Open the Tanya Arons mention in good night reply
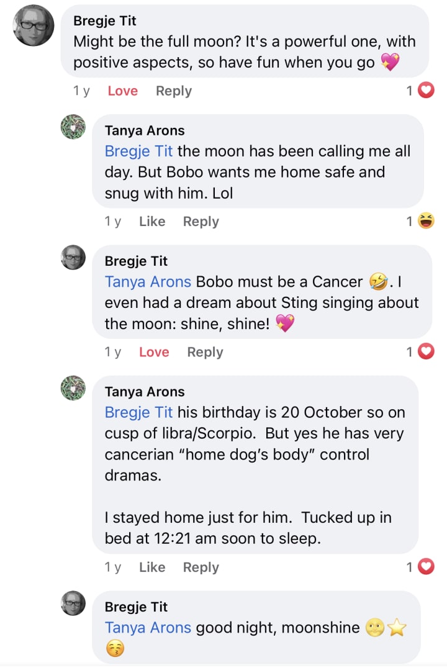 click(148, 628)
